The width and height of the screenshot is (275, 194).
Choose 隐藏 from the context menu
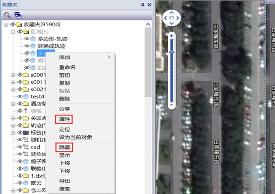coord(65,147)
